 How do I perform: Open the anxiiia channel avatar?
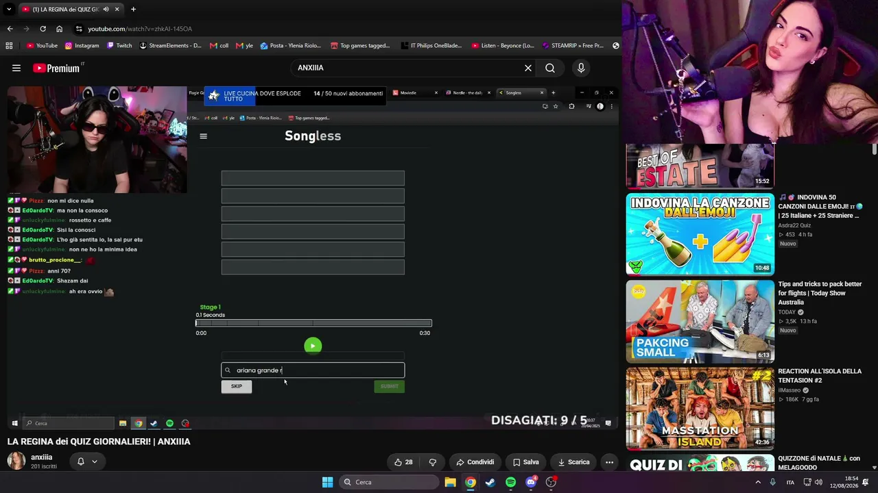[x=16, y=461]
